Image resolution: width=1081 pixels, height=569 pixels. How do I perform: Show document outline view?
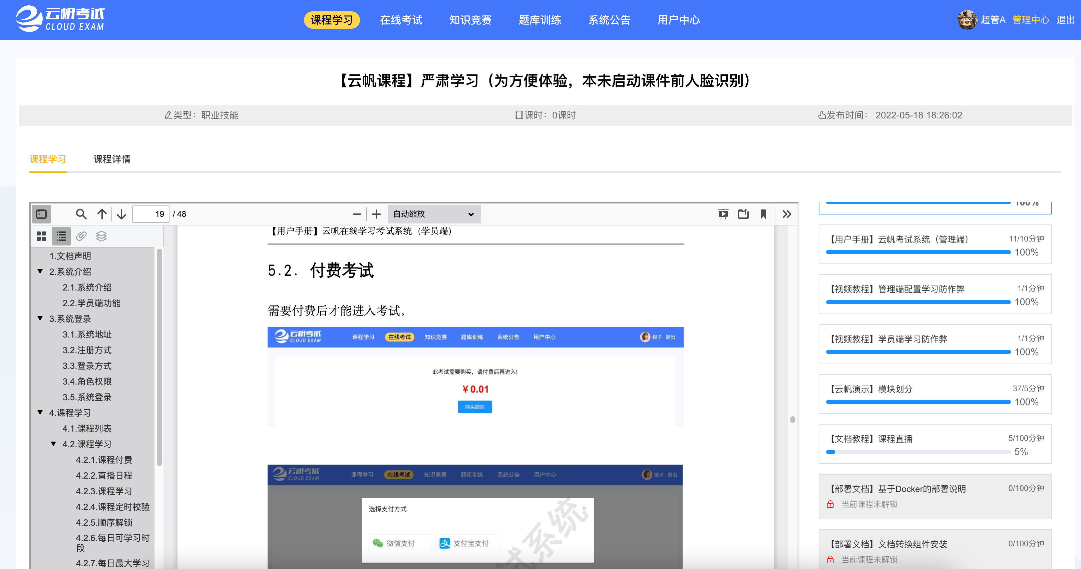(61, 236)
